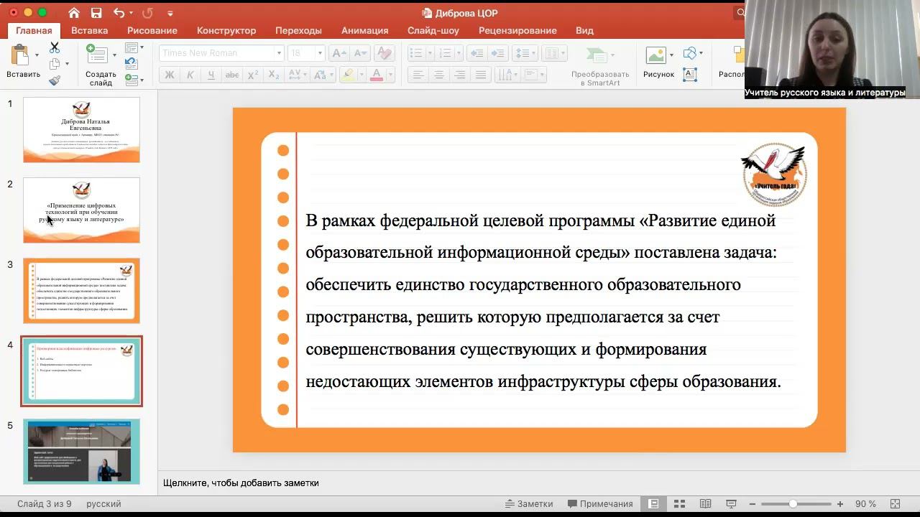Screen dimensions: 920x517
Task: Expand the Create Slide dropdown arrow
Action: coord(114,55)
